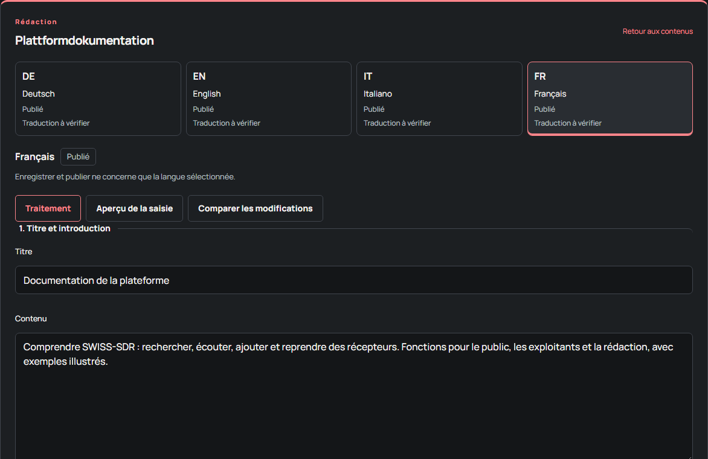The image size is (708, 459).
Task: Click the 'Enregistrer et publier' hint text
Action: tap(125, 176)
